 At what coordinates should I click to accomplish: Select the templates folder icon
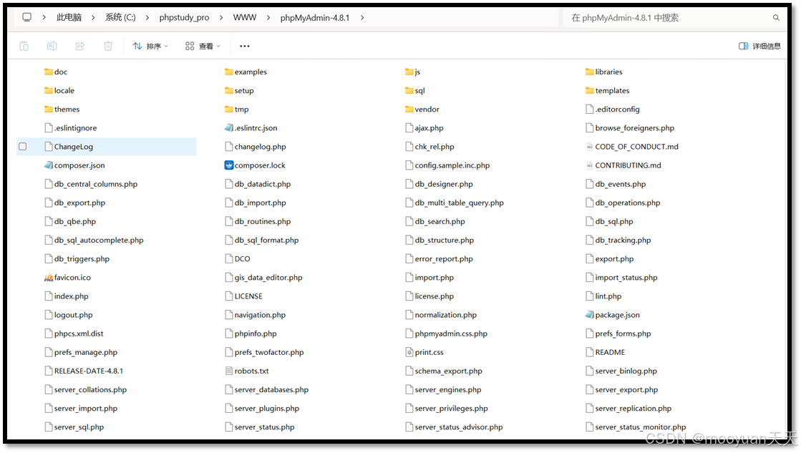click(x=590, y=90)
